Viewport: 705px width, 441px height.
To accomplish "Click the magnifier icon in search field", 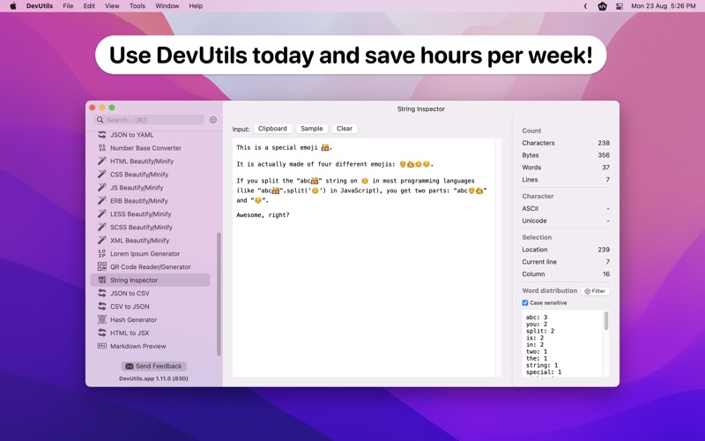I will coord(100,120).
